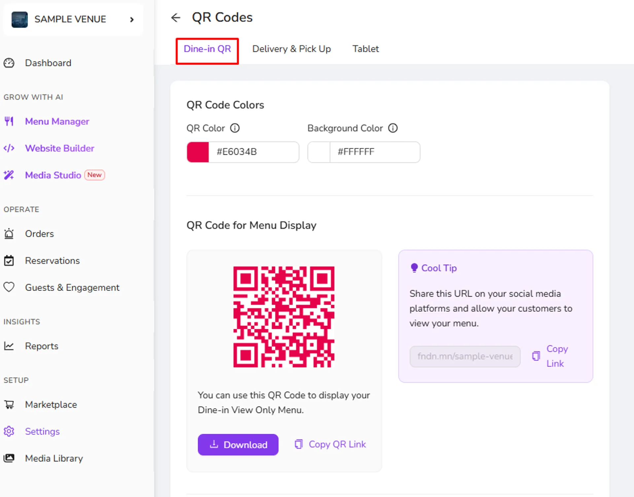The height and width of the screenshot is (497, 634).
Task: Click the "INSIGHTS" sidebar label
Action: [22, 322]
